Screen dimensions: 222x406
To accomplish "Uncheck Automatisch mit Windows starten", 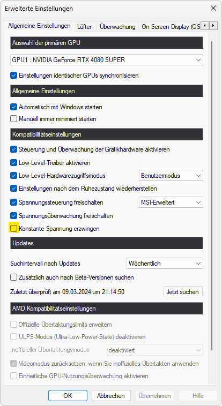I will tap(13, 107).
